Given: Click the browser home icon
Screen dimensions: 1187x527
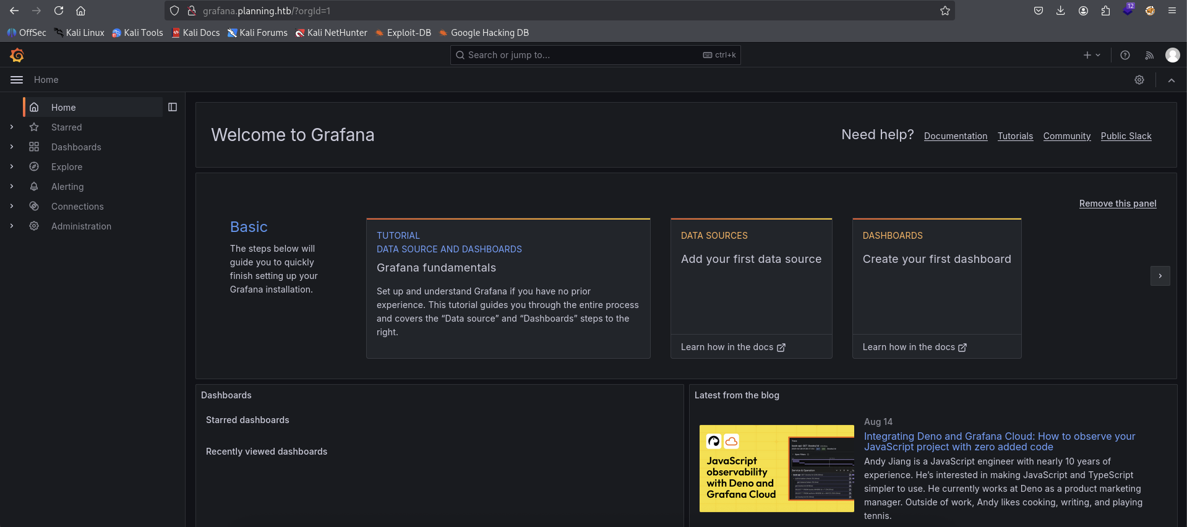Looking at the screenshot, I should [80, 11].
